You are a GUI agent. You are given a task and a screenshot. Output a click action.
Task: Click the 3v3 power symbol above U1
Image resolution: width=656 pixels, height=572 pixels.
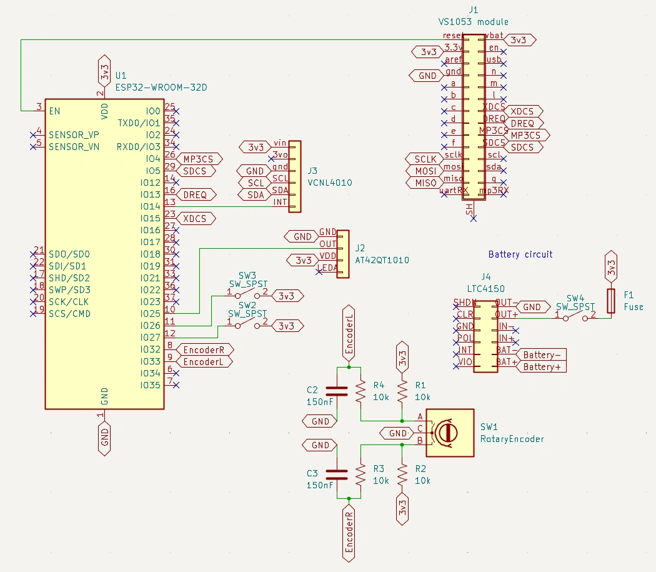[103, 71]
